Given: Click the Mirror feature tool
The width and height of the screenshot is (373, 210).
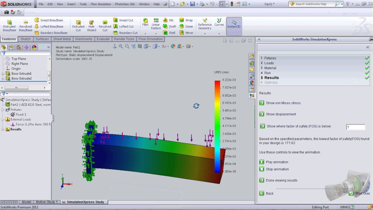Looking at the screenshot, I should click(186, 33).
